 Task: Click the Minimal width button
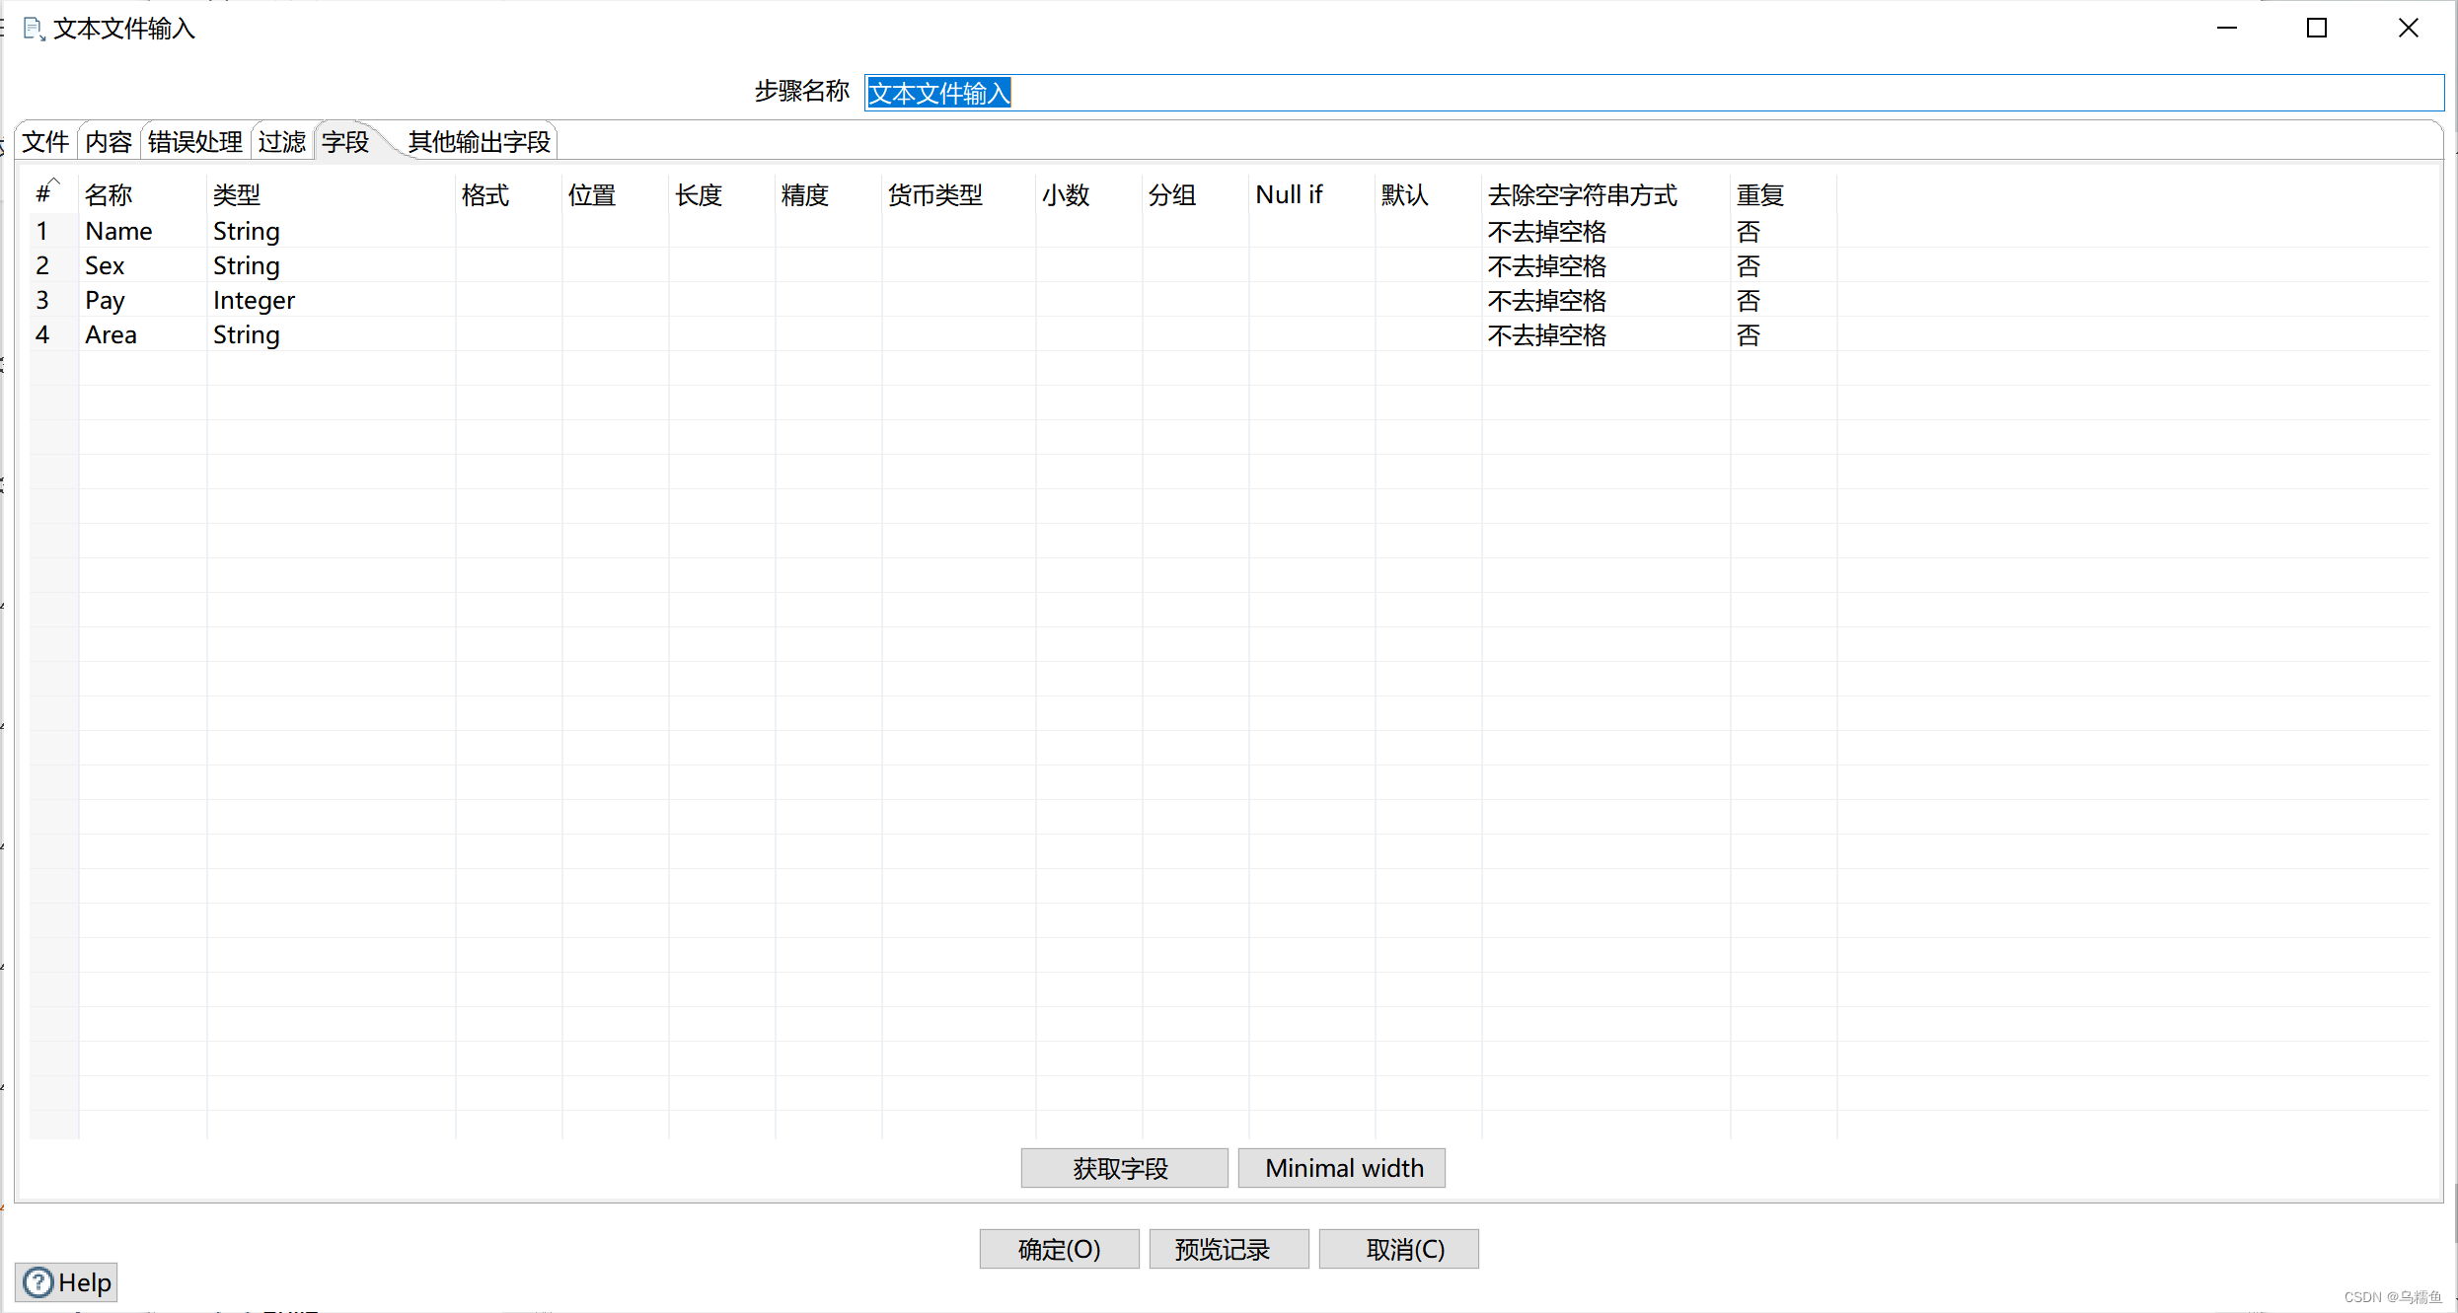1342,1168
